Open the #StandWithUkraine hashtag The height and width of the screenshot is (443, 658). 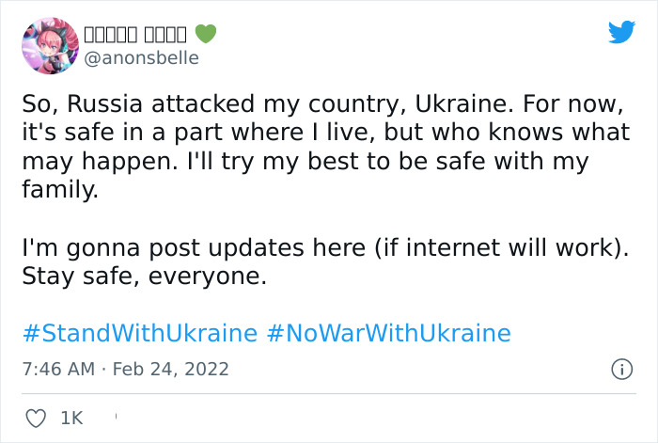(139, 333)
